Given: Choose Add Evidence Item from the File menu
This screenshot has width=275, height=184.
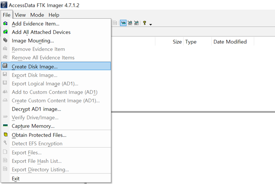Looking at the screenshot, I should coord(56,24).
